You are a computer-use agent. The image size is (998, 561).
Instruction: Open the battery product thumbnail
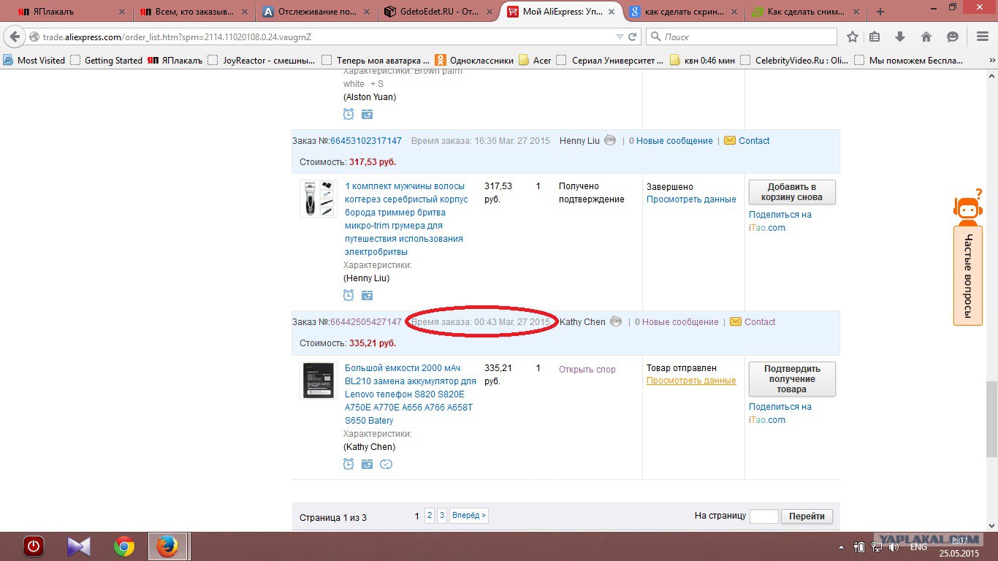pos(319,381)
